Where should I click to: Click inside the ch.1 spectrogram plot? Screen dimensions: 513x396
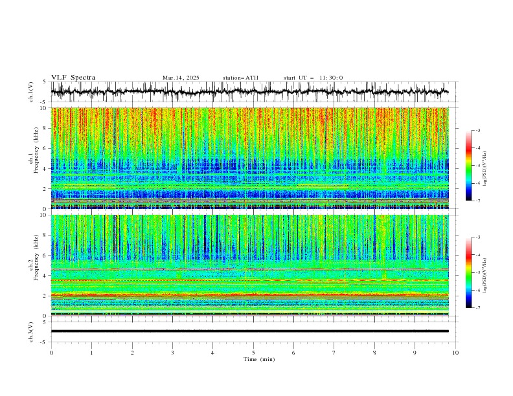pos(249,158)
